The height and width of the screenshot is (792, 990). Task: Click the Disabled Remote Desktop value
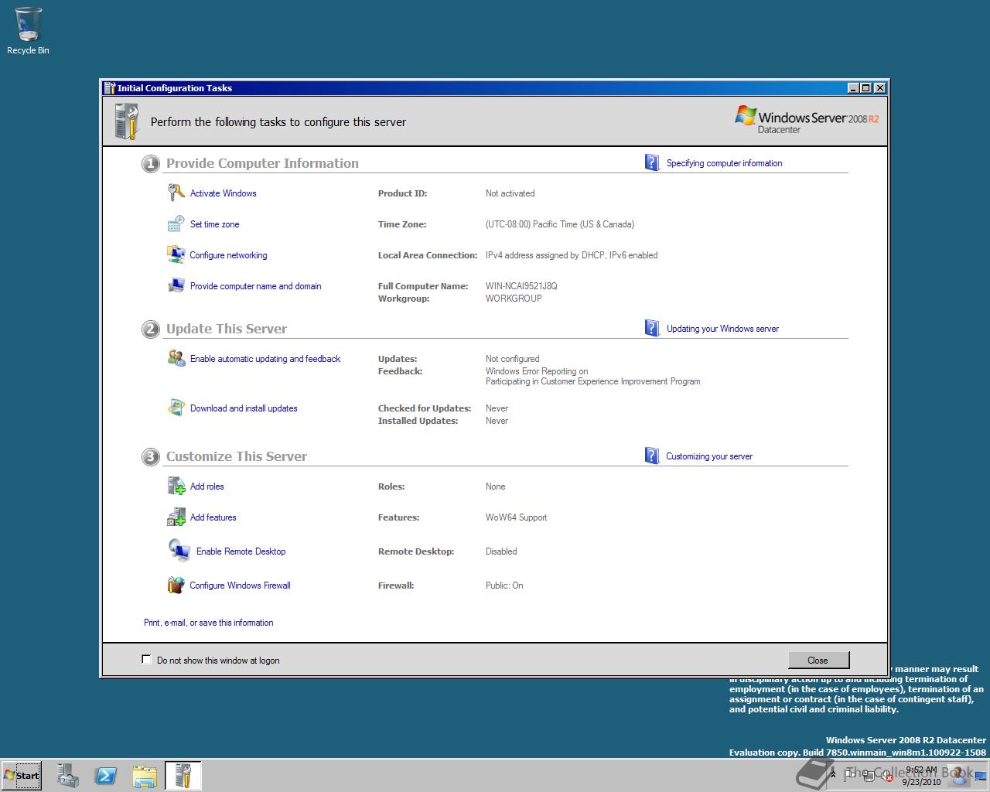click(x=501, y=551)
